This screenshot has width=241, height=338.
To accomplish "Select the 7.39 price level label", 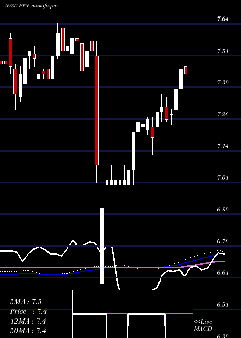I will [x=223, y=83].
